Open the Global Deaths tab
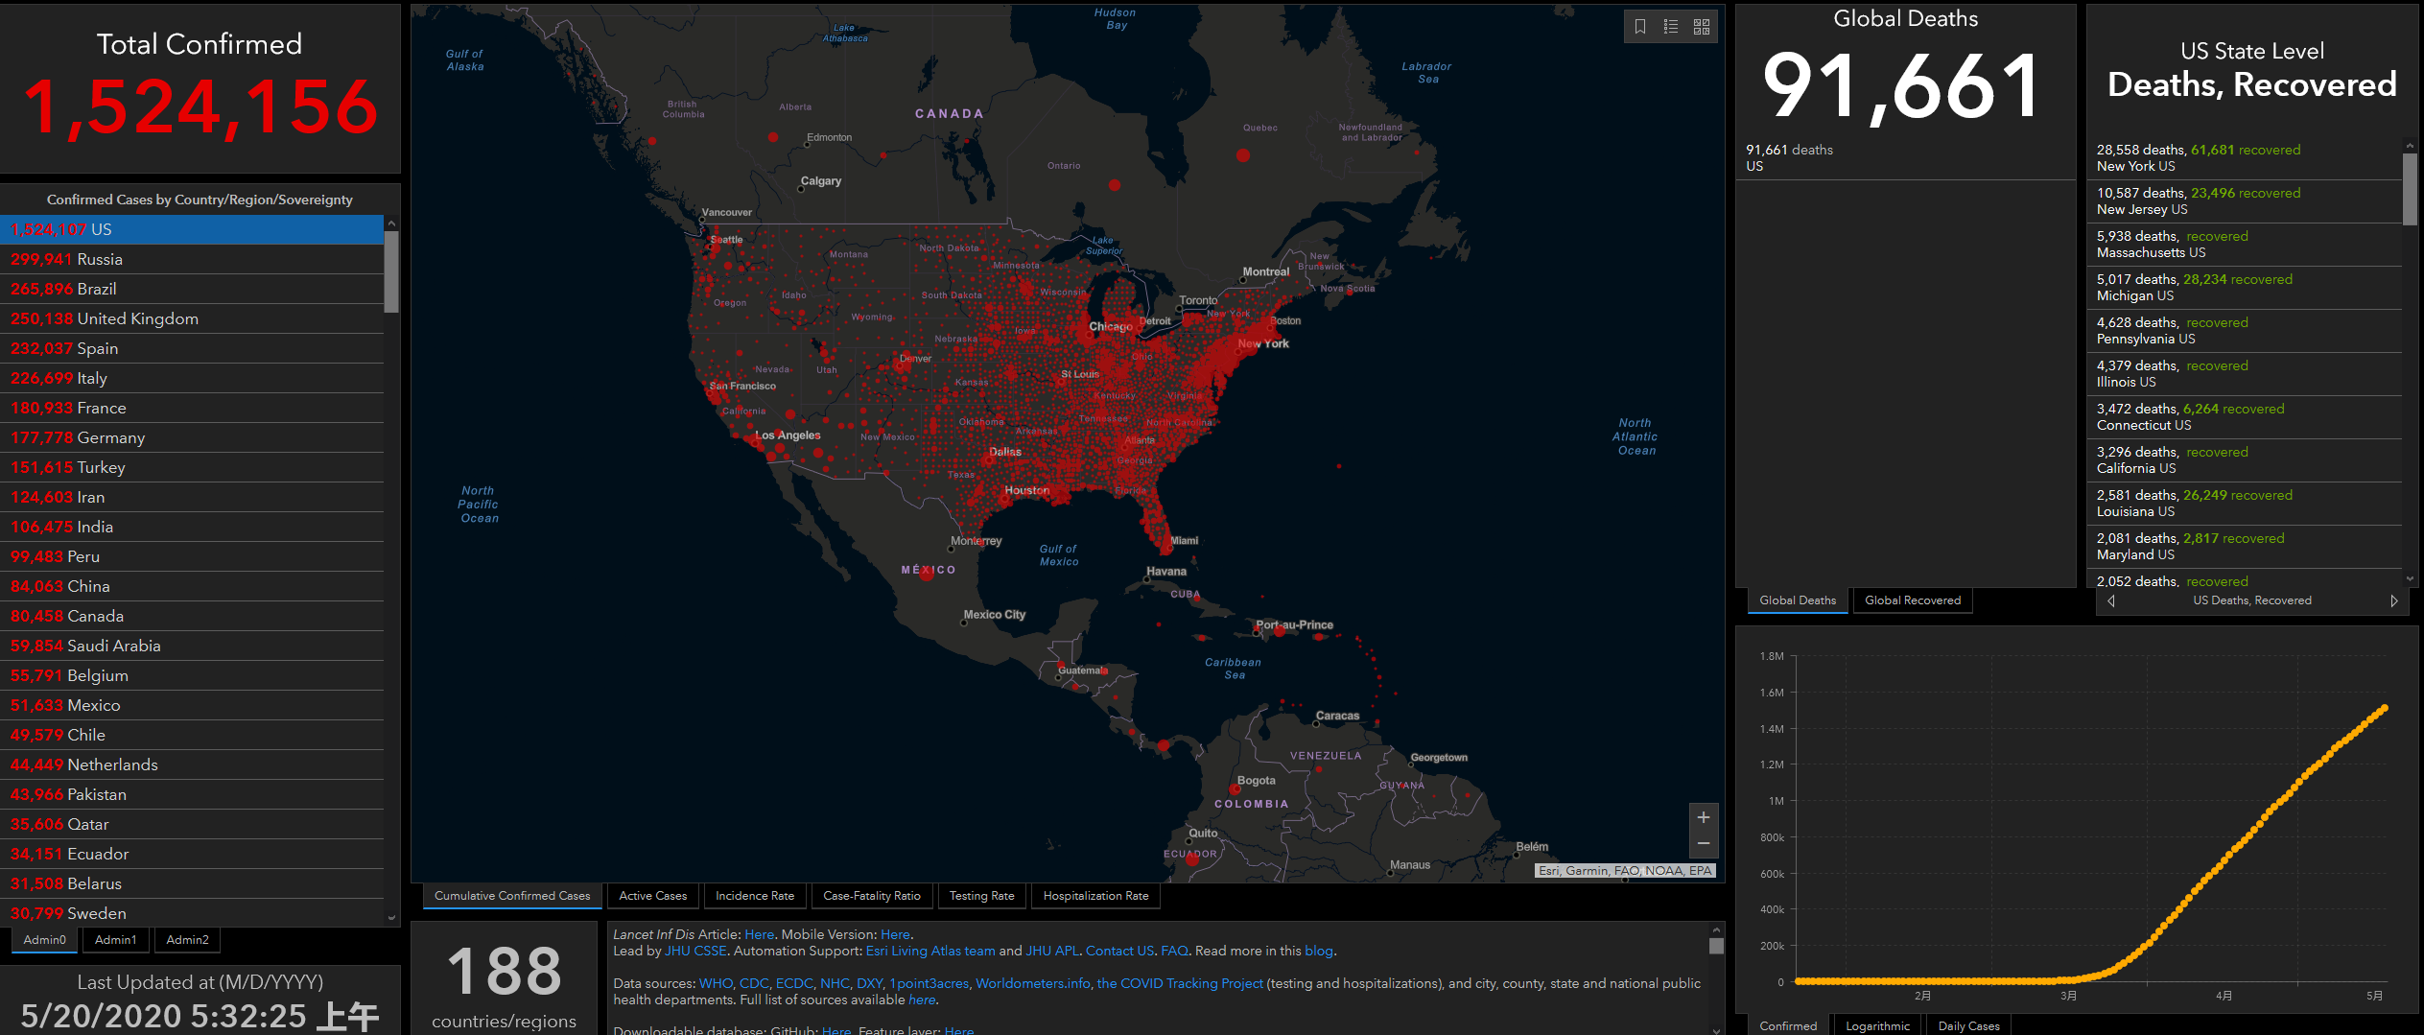Viewport: 2424px width, 1035px height. [x=1798, y=600]
